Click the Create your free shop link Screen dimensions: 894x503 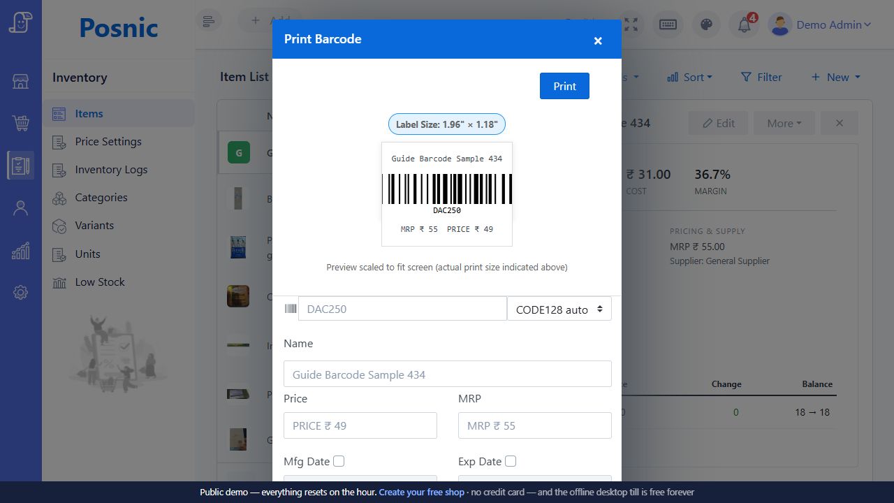point(421,492)
